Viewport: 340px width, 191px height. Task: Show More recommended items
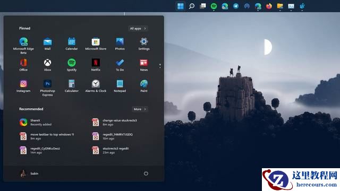(x=140, y=109)
